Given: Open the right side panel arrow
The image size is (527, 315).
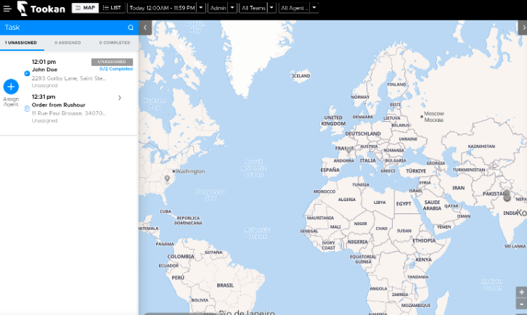Looking at the screenshot, I should click(x=521, y=28).
